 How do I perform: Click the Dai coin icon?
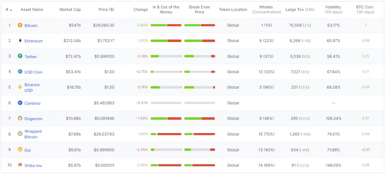tap(20, 150)
